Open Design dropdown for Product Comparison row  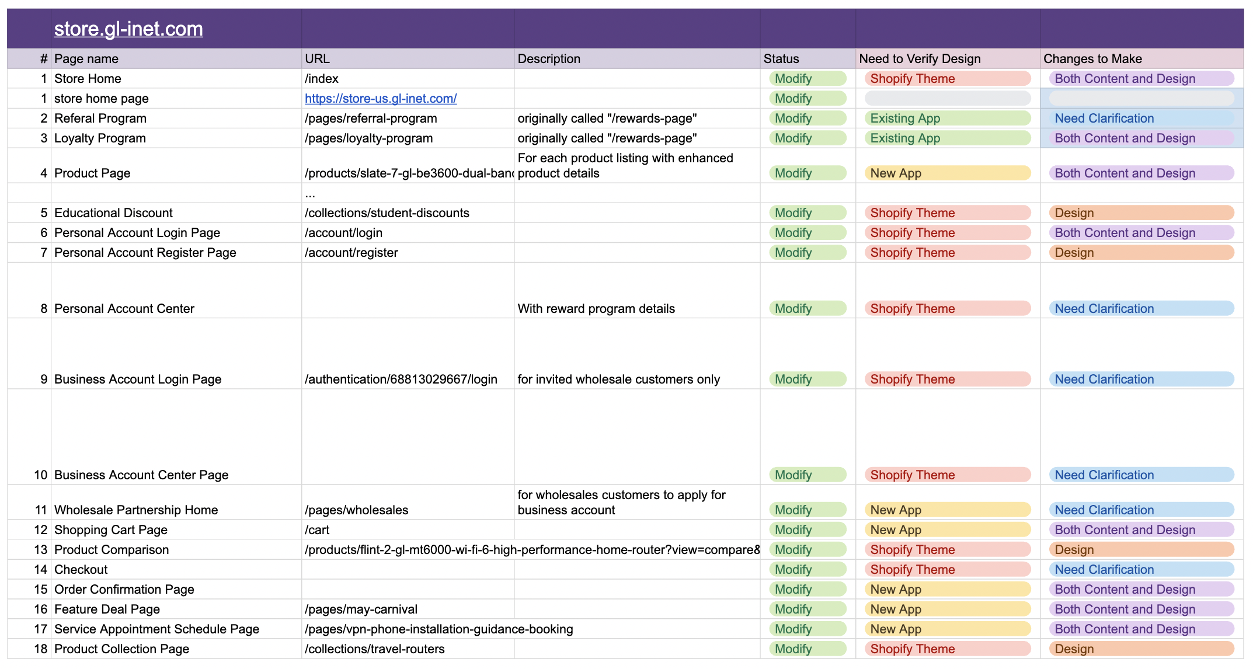[1141, 550]
